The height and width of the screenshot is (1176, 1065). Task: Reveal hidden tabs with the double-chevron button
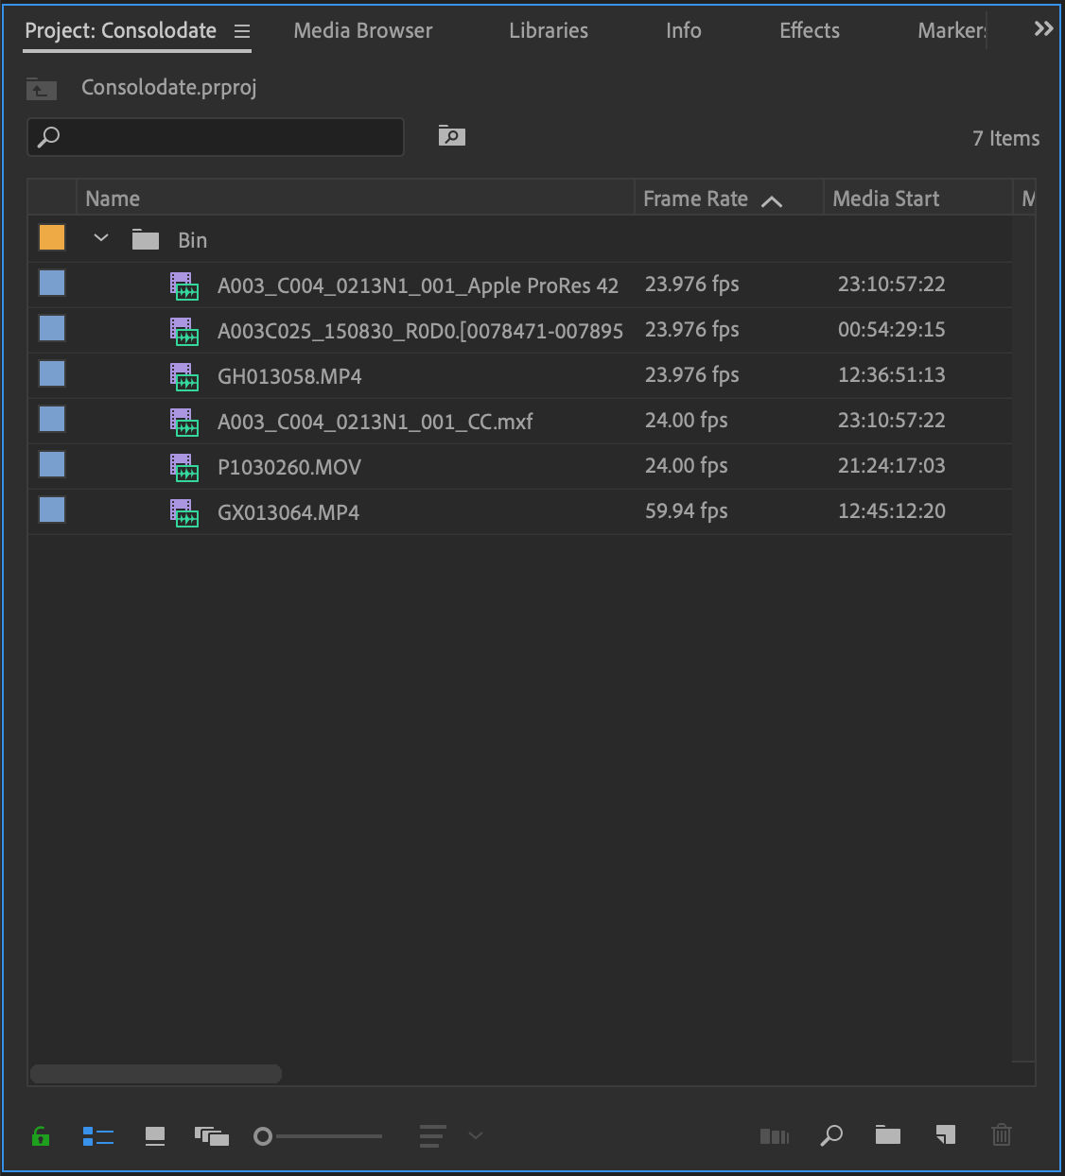tap(1041, 28)
